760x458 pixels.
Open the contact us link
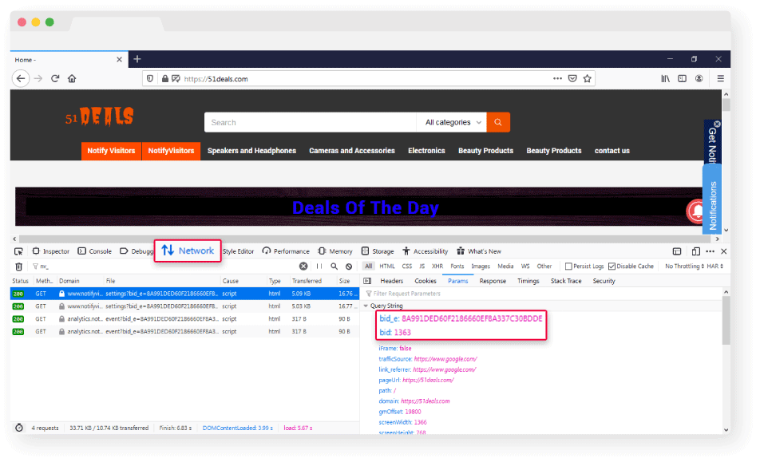(612, 151)
